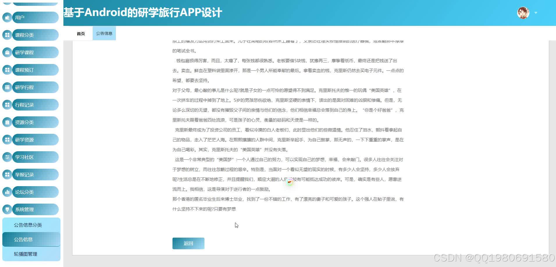This screenshot has height=267, width=556.
Task: Click the 返回 button below the article
Action: (188, 243)
